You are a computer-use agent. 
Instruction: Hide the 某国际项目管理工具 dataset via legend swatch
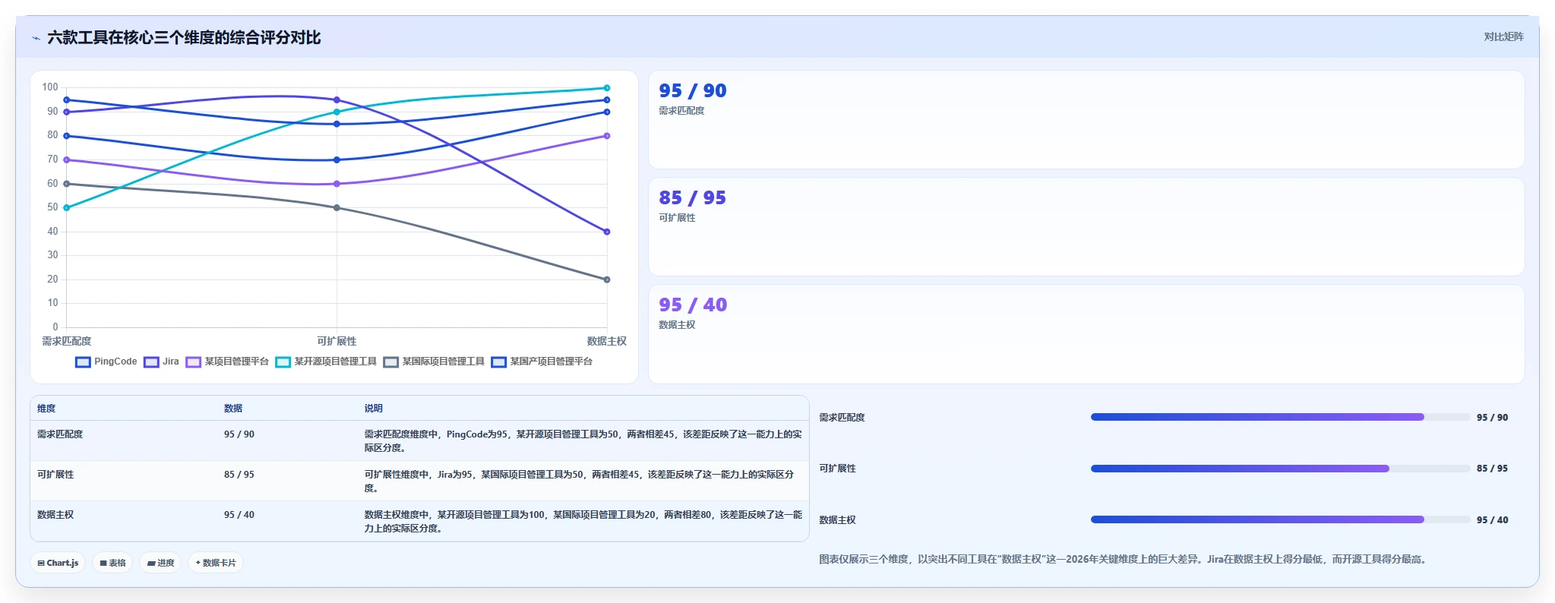[390, 362]
